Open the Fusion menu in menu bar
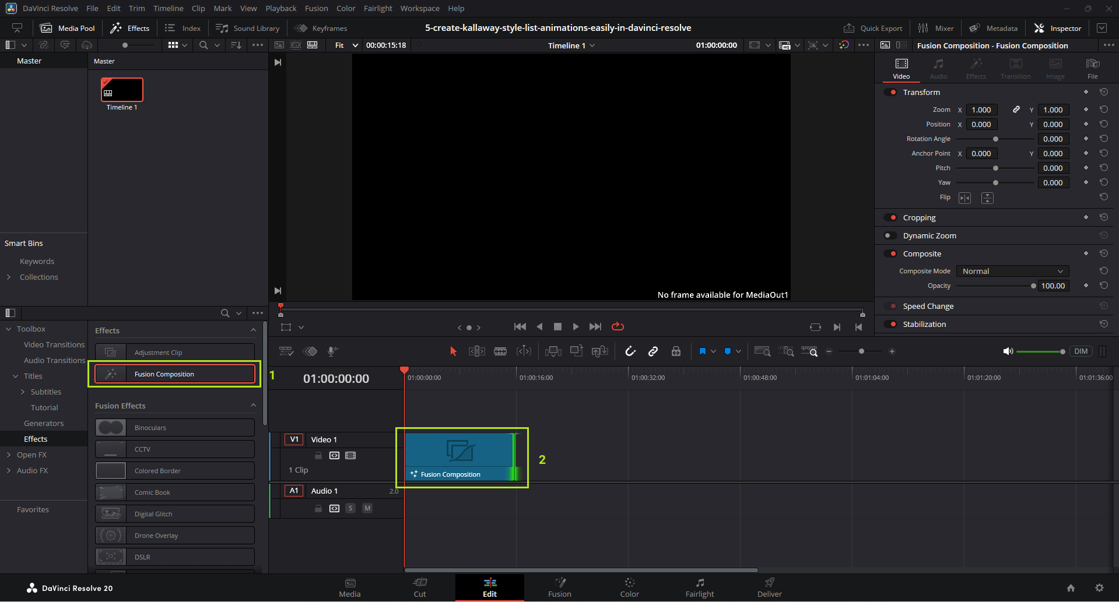This screenshot has width=1119, height=602. (x=316, y=8)
